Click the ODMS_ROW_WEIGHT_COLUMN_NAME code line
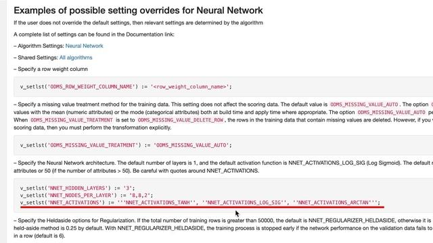The image size is (433, 243). pos(126,87)
